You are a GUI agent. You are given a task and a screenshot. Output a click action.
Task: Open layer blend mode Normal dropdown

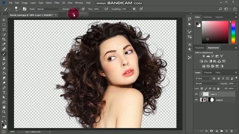207,83
